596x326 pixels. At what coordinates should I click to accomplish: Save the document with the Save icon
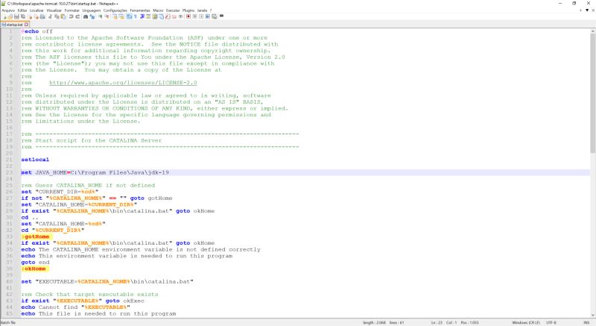coord(16,16)
